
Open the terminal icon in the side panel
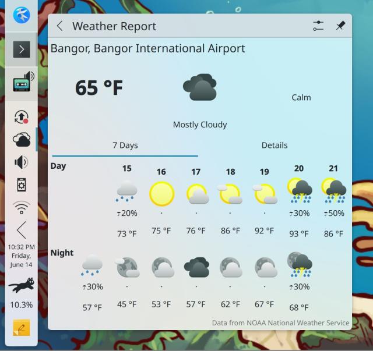(x=22, y=49)
